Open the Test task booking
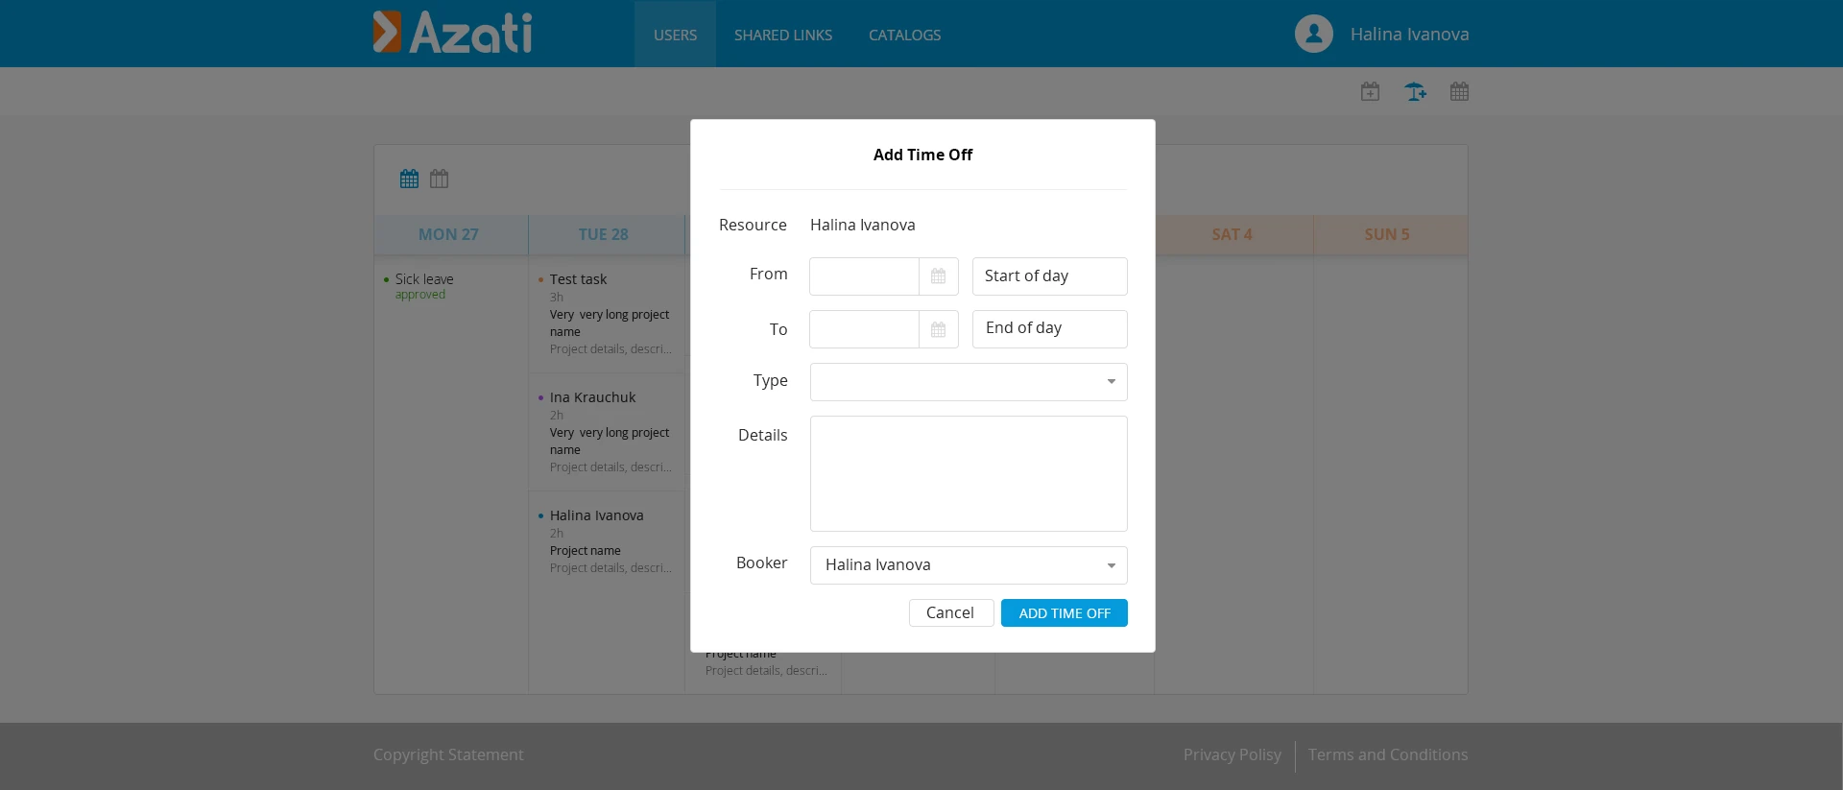The width and height of the screenshot is (1843, 790). point(607,314)
